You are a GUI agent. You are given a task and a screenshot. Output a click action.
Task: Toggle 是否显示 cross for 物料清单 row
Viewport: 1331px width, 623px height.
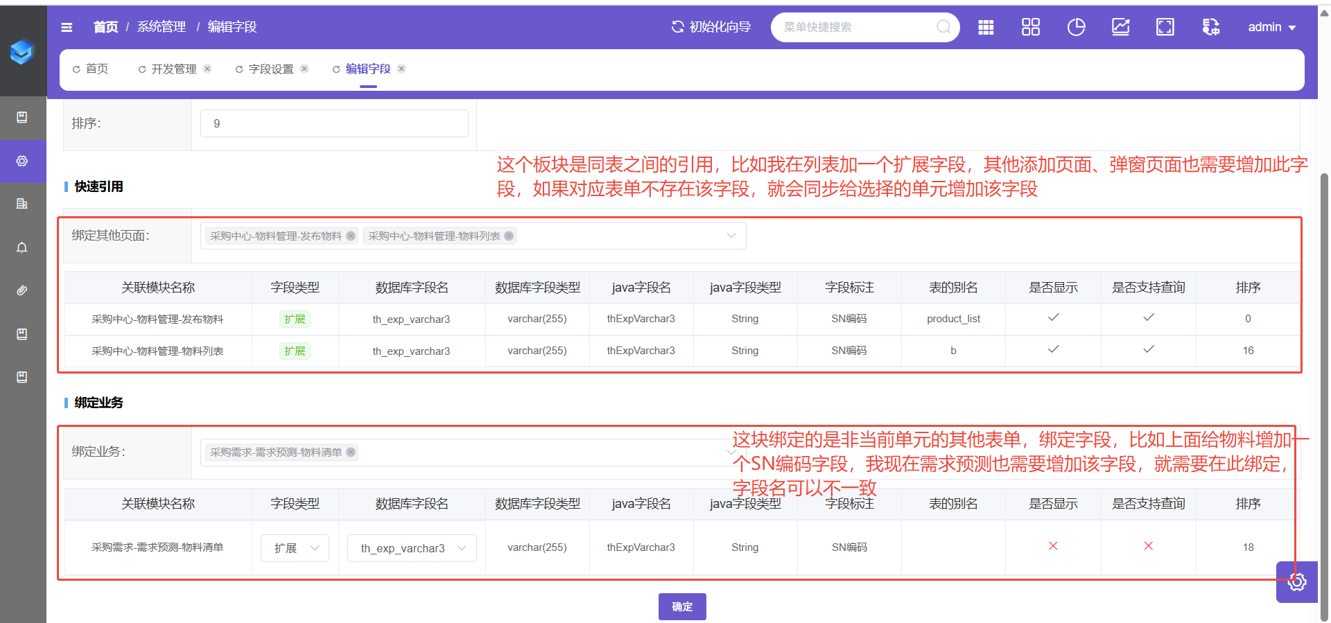pos(1053,546)
